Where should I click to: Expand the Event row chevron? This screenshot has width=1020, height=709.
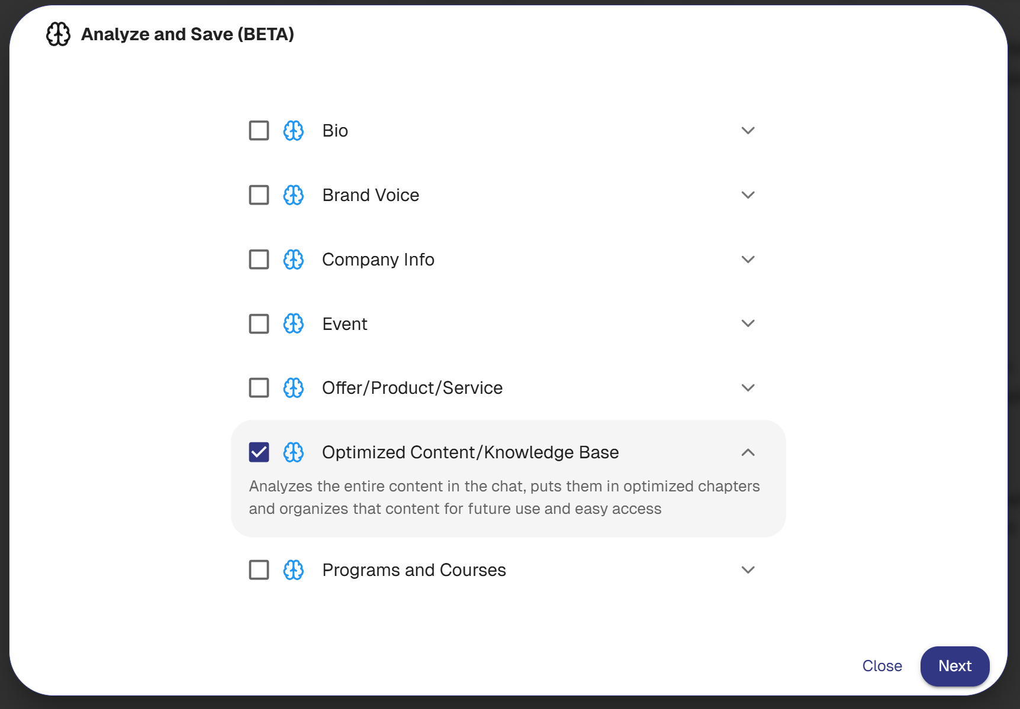click(748, 323)
